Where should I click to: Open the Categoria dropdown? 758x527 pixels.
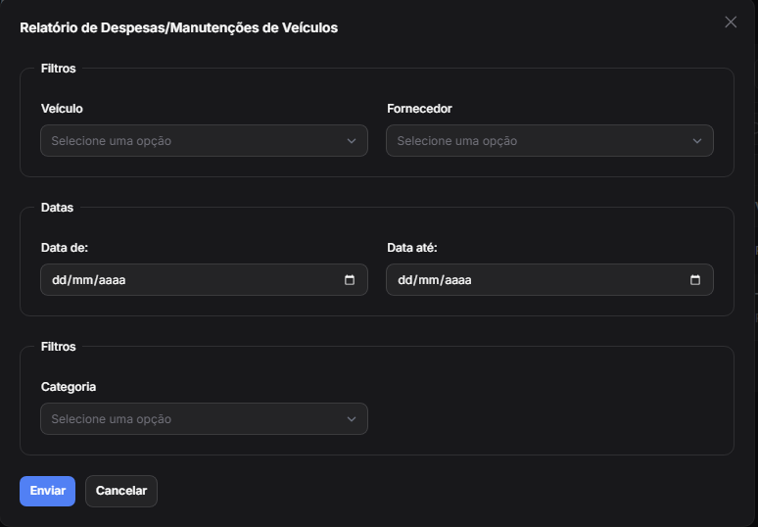tap(204, 418)
